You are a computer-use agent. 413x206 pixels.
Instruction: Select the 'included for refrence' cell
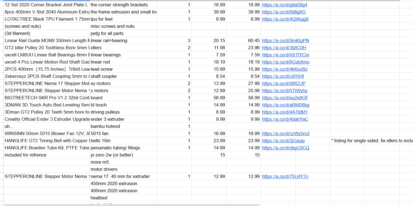pyautogui.click(x=46, y=155)
